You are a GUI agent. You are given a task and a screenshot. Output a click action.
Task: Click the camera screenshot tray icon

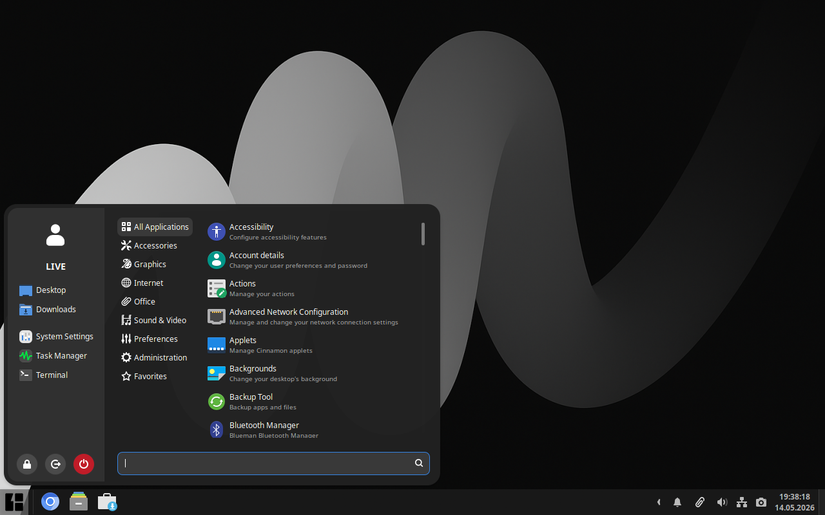pos(761,502)
